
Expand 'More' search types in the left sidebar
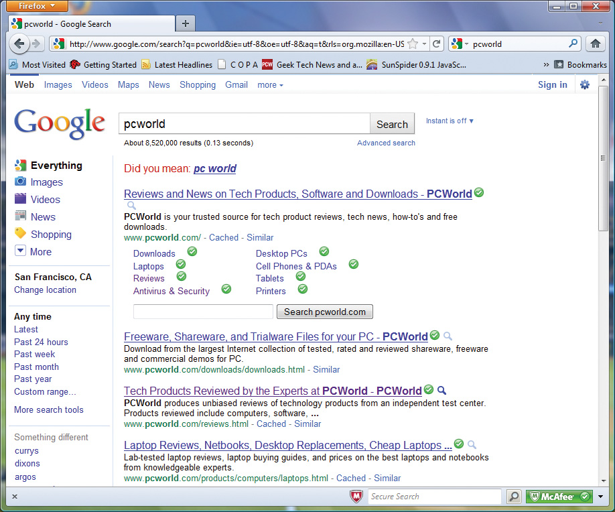(x=40, y=251)
